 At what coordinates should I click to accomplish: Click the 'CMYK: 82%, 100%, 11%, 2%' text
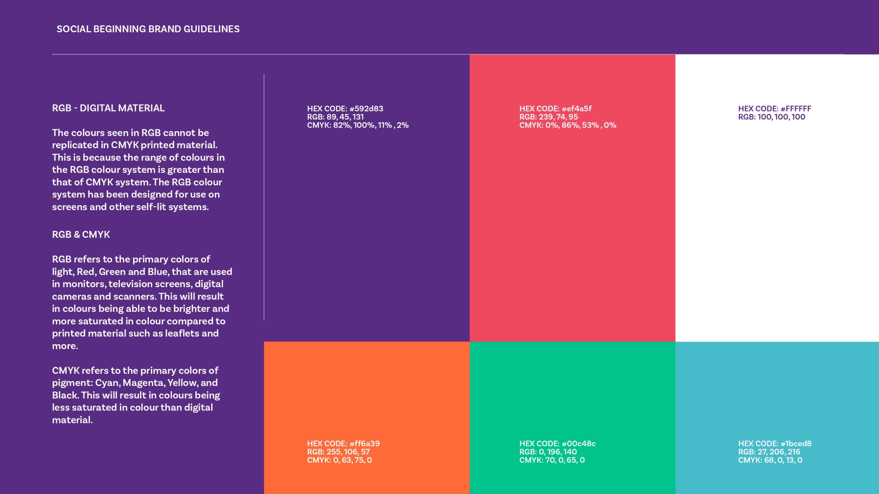tap(358, 125)
